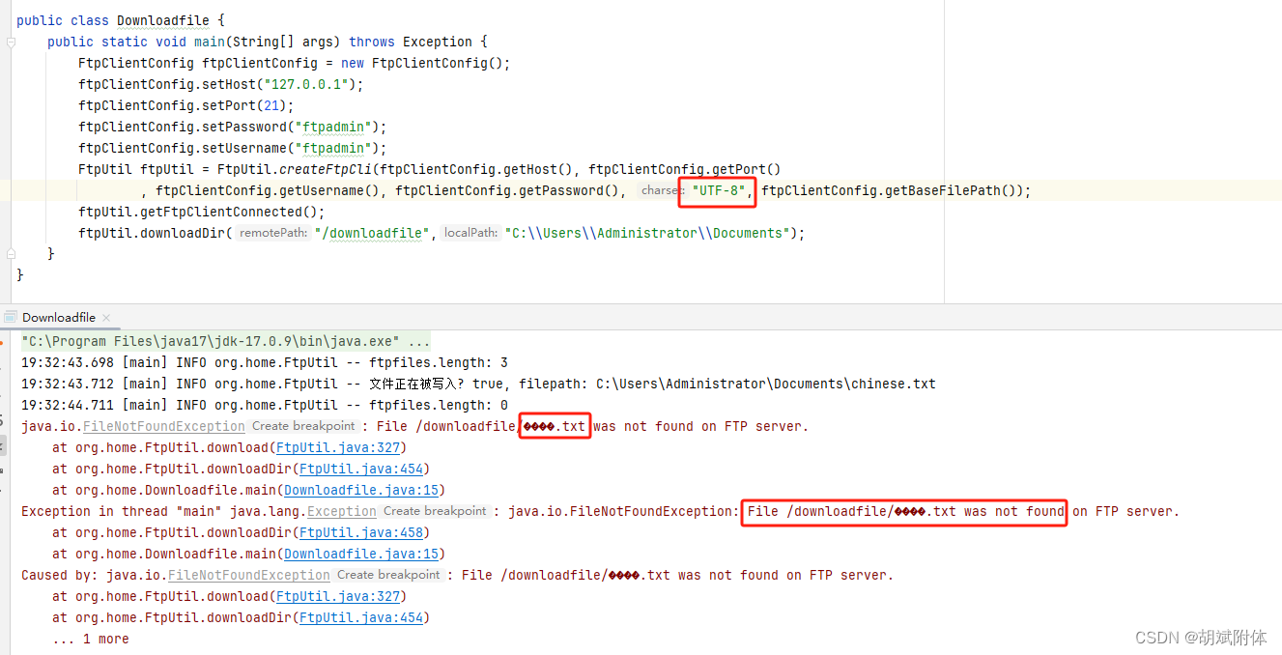Screen dimensions: 1282x655
Task: Click the "throws Exception" clause
Action: coord(411,42)
